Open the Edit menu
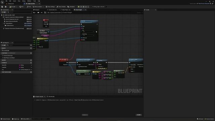 click(x=10, y=1)
